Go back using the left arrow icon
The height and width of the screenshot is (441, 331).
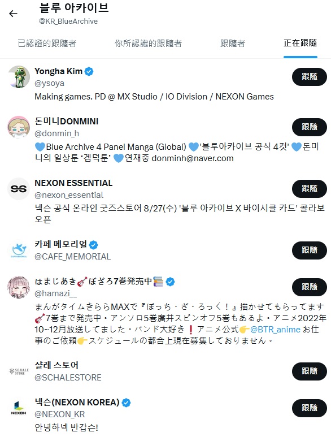point(13,14)
